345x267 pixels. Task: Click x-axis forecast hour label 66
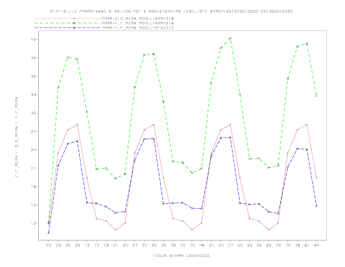(x=259, y=245)
